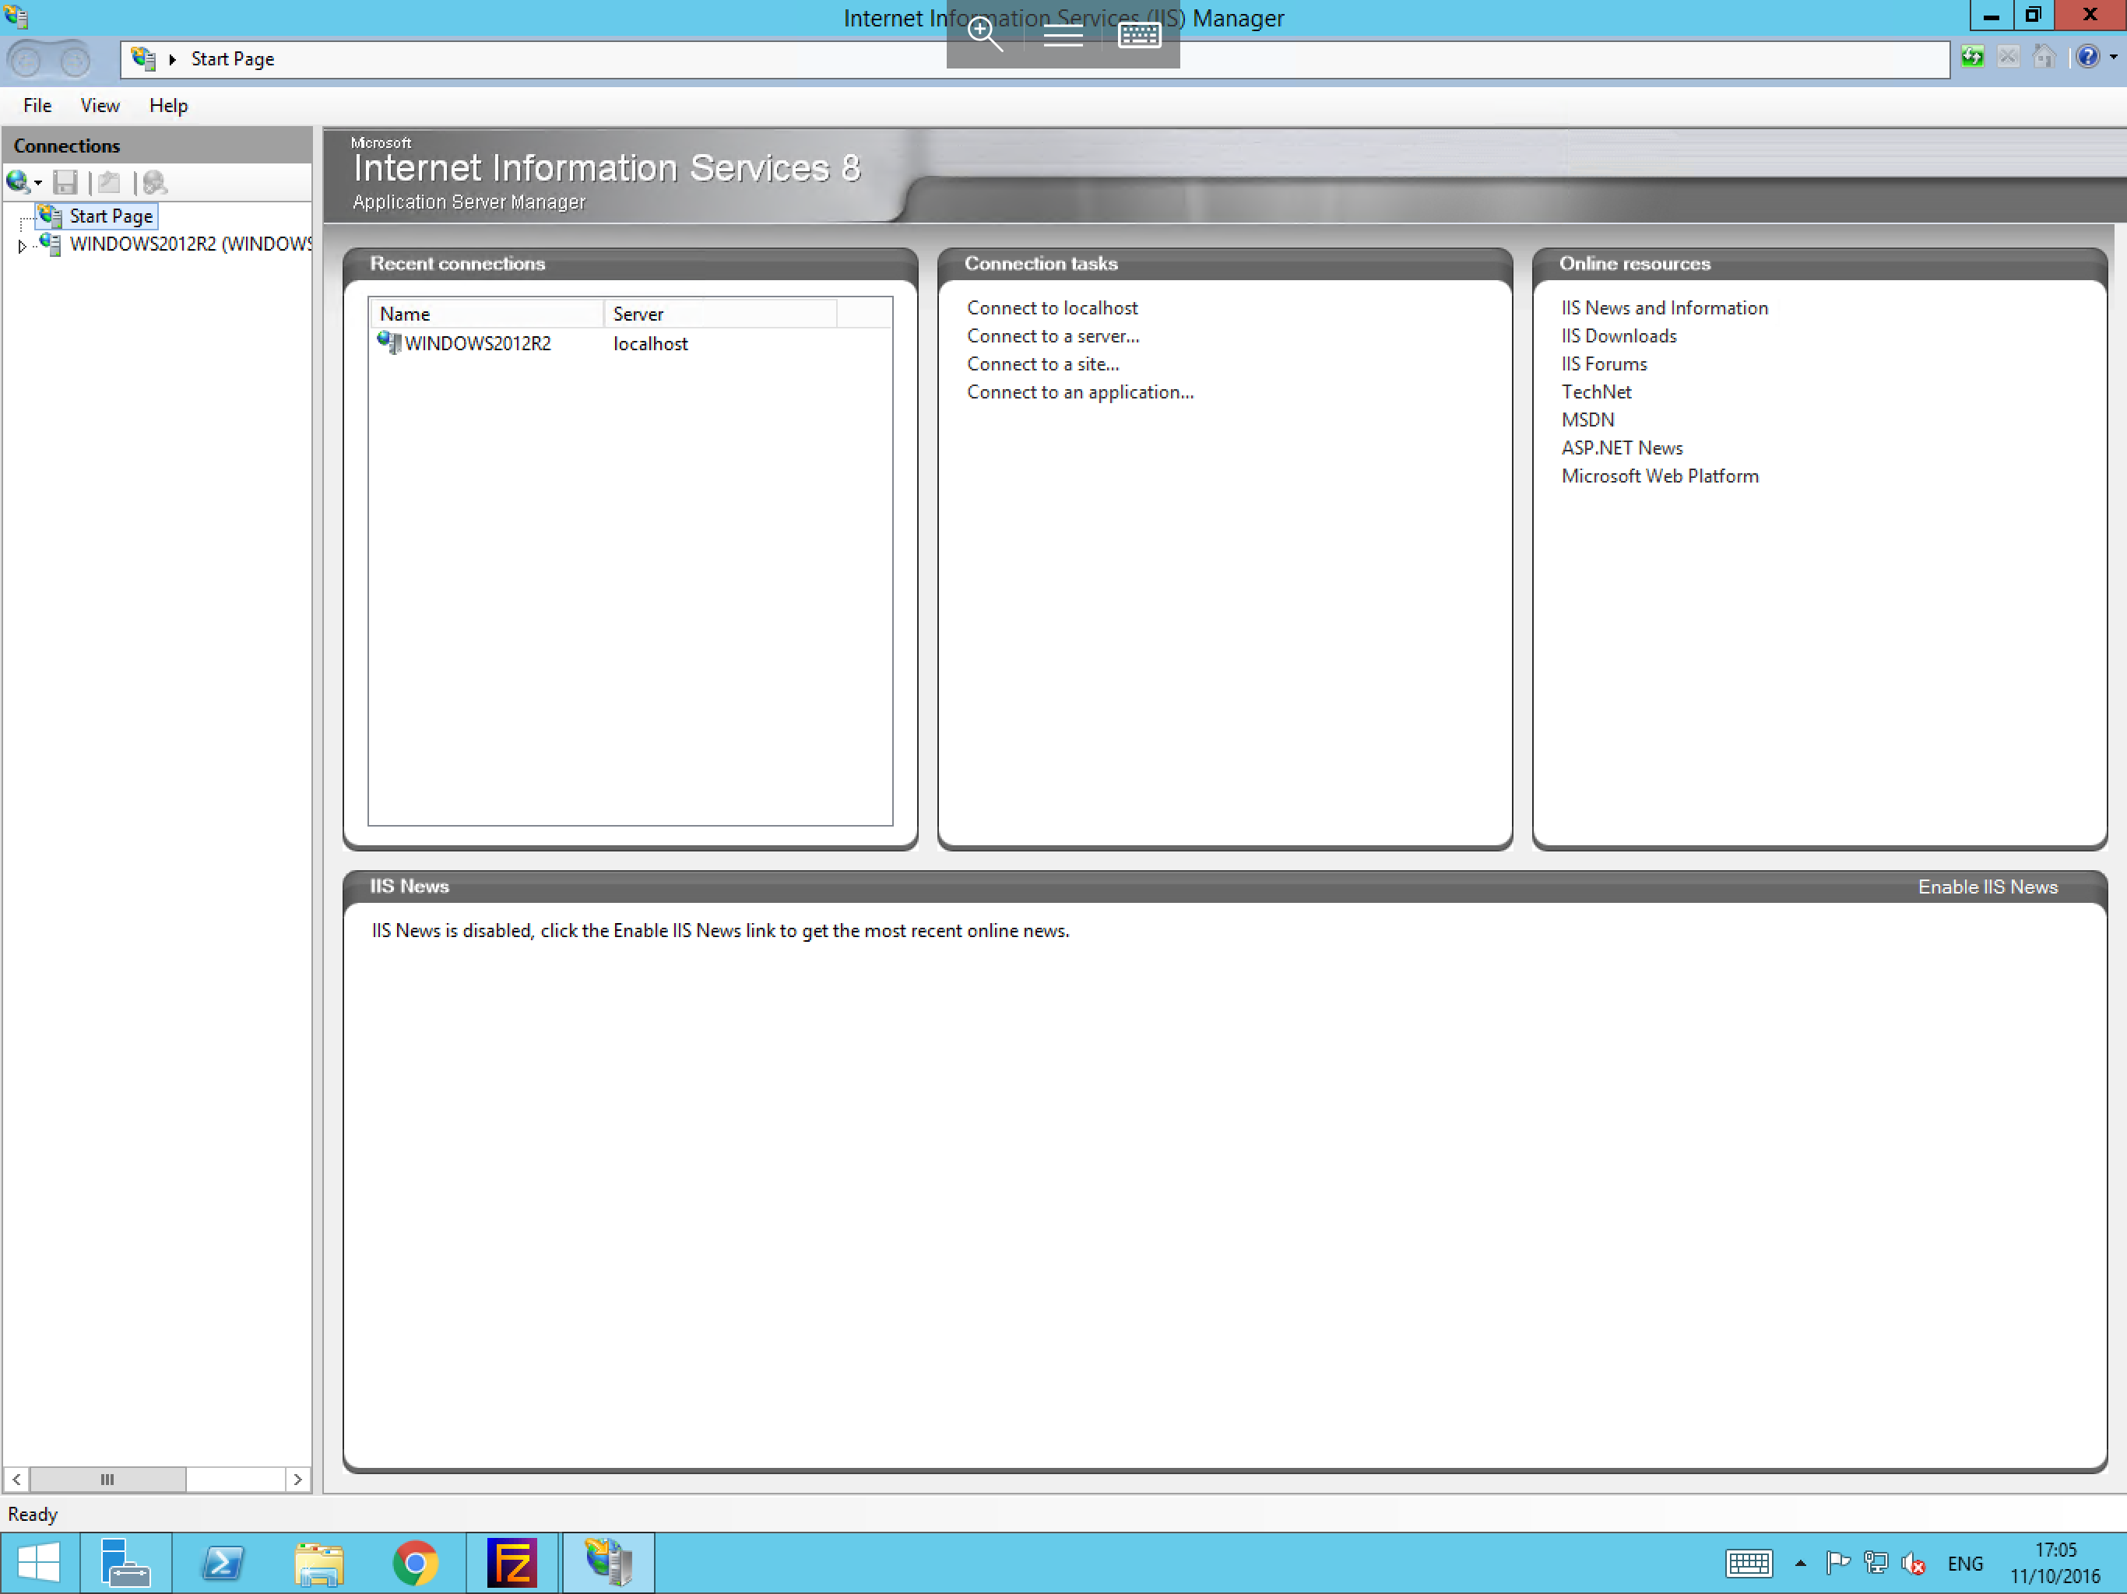Click Connect to a site link
The height and width of the screenshot is (1594, 2127).
(1043, 364)
